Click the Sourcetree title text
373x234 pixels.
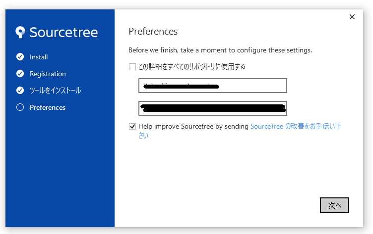(x=63, y=33)
